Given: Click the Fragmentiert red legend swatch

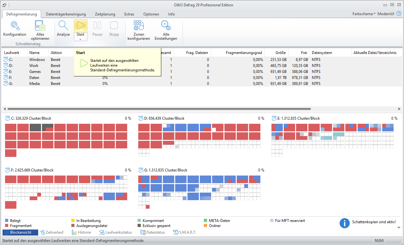Looking at the screenshot, I should pos(7,226).
